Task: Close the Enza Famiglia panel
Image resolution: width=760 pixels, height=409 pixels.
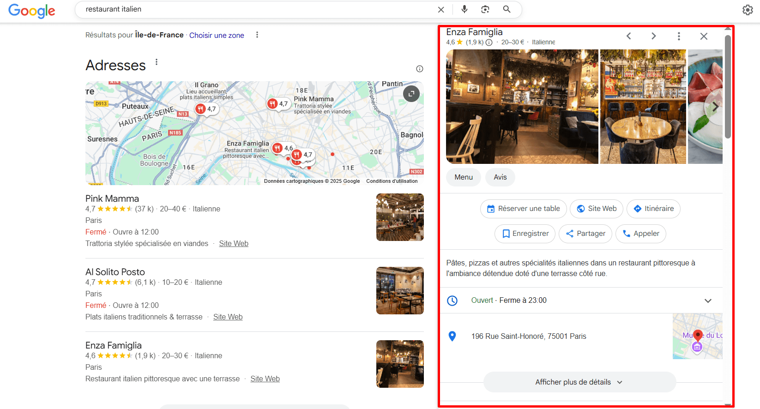Action: pos(704,36)
